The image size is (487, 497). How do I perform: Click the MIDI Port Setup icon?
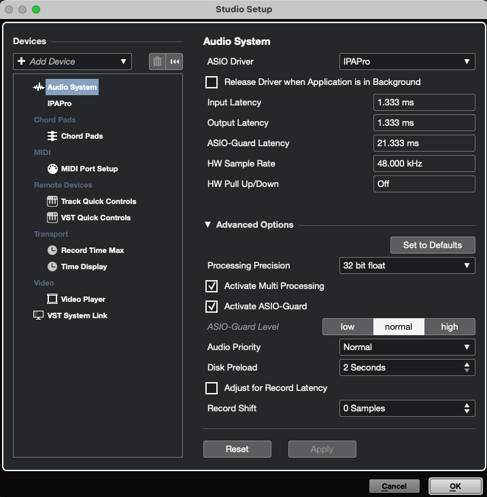pyautogui.click(x=52, y=169)
